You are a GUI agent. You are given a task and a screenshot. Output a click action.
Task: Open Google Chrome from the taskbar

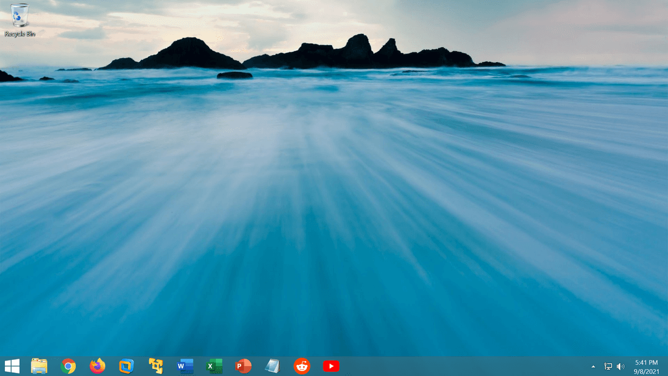67,366
